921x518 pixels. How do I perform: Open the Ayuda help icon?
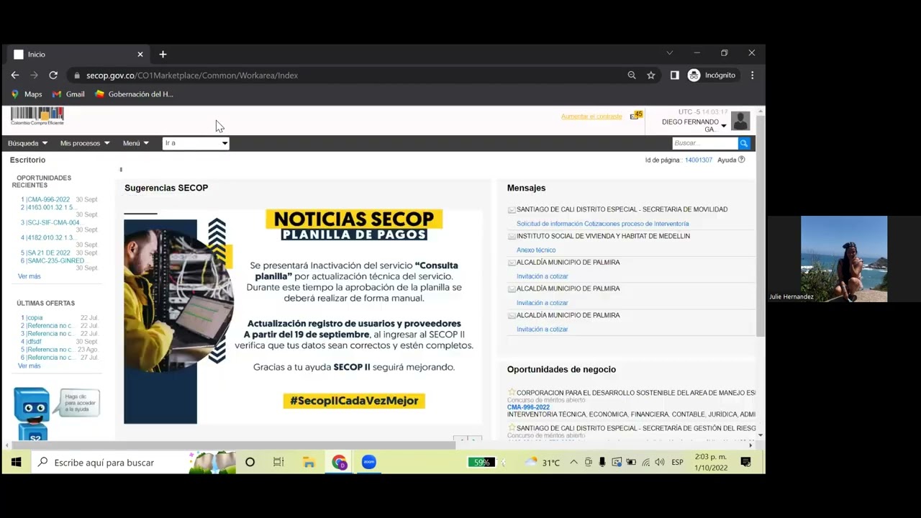click(x=741, y=160)
